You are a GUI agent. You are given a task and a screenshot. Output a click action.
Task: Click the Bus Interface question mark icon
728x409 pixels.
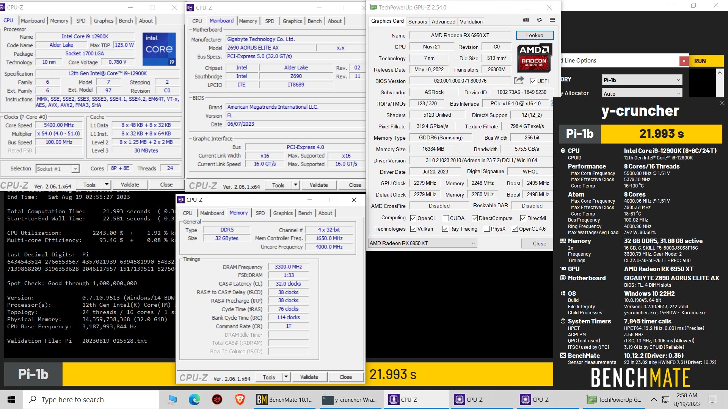552,103
